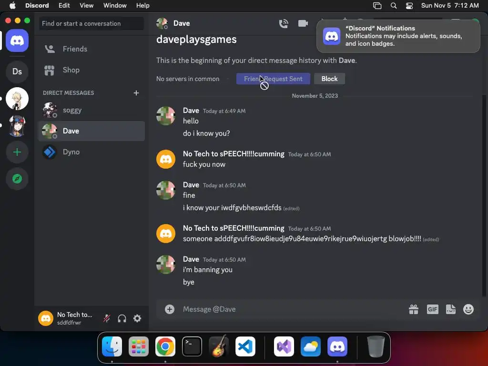Open Discord home direct messages button
The image size is (488, 366).
click(x=17, y=41)
